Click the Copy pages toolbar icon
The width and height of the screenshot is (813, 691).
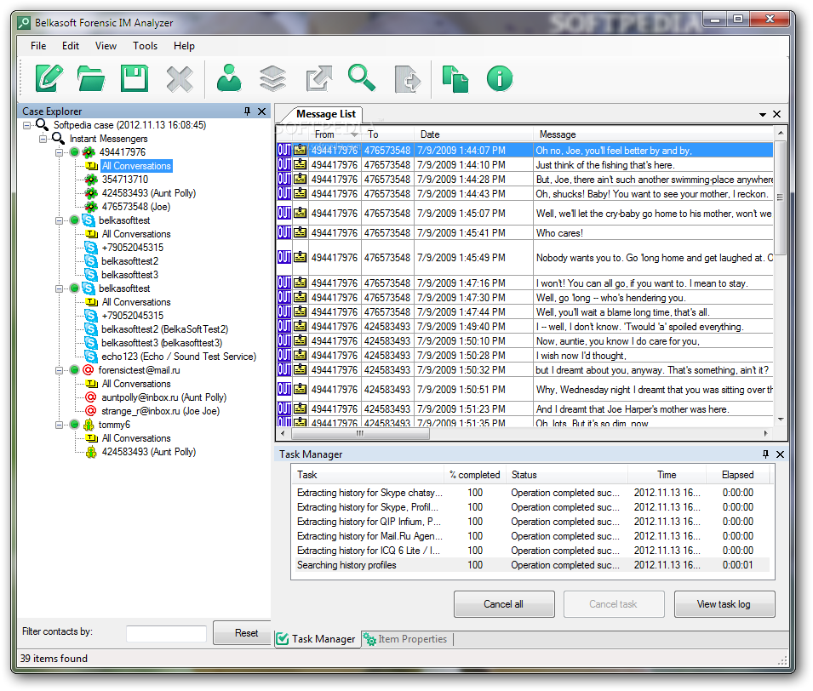point(455,79)
